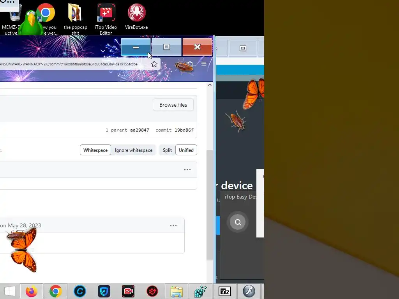The width and height of the screenshot is (399, 299).
Task: Select the 'the popcap shit' desktop folder
Action: tap(75, 19)
